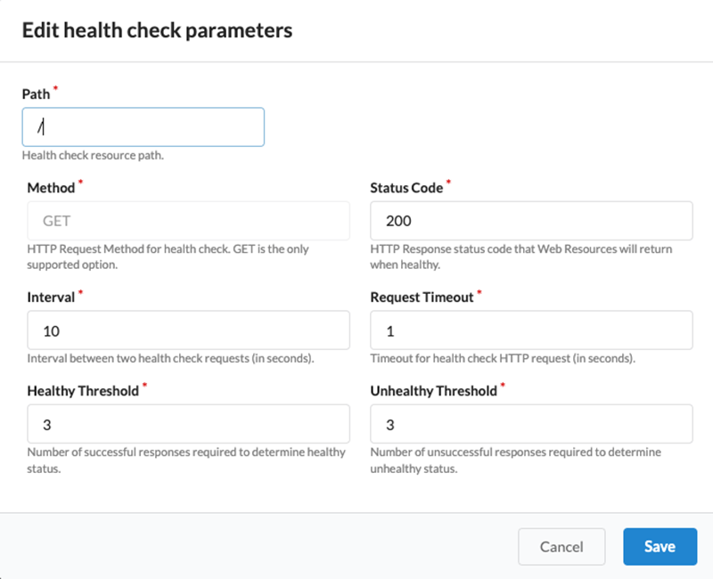Click the Interval field label
The width and height of the screenshot is (713, 579).
click(51, 298)
